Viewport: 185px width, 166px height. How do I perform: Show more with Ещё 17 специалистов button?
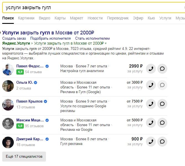pyautogui.click(x=24, y=157)
